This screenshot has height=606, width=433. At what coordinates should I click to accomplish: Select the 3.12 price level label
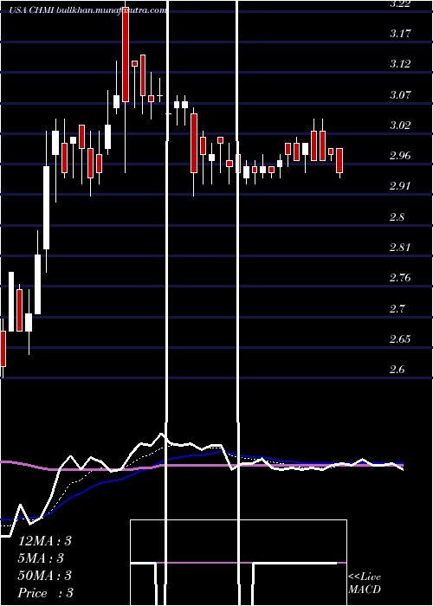pos(400,64)
